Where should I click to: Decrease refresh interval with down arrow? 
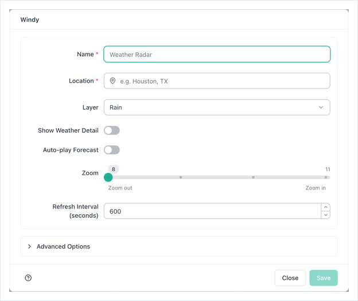point(326,215)
